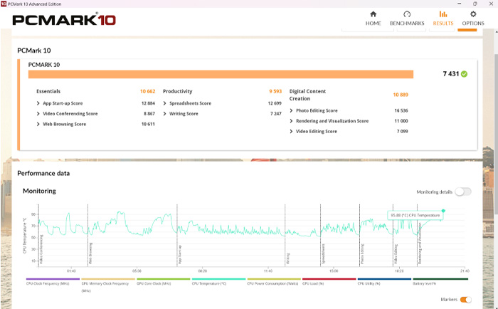
Task: Toggle GPU Core Clock legend line
Action: point(163,279)
